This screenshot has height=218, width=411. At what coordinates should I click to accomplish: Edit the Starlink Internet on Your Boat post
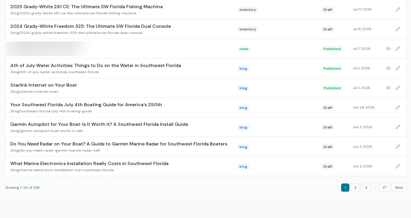point(398,88)
